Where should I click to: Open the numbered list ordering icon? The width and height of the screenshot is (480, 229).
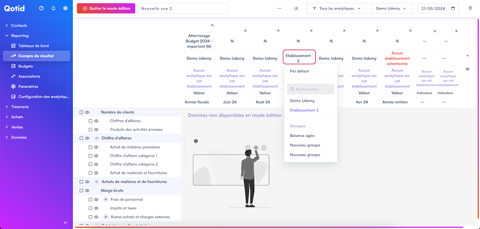[296, 8]
